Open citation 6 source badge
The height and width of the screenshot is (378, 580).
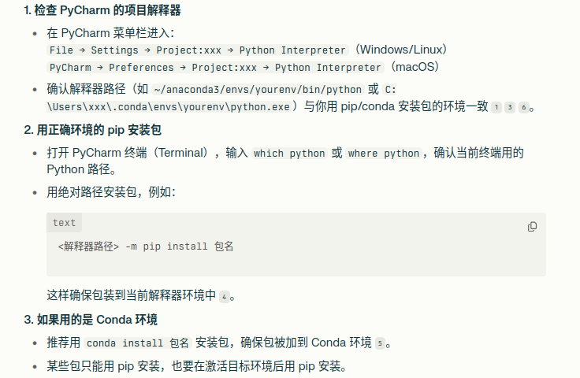point(524,108)
